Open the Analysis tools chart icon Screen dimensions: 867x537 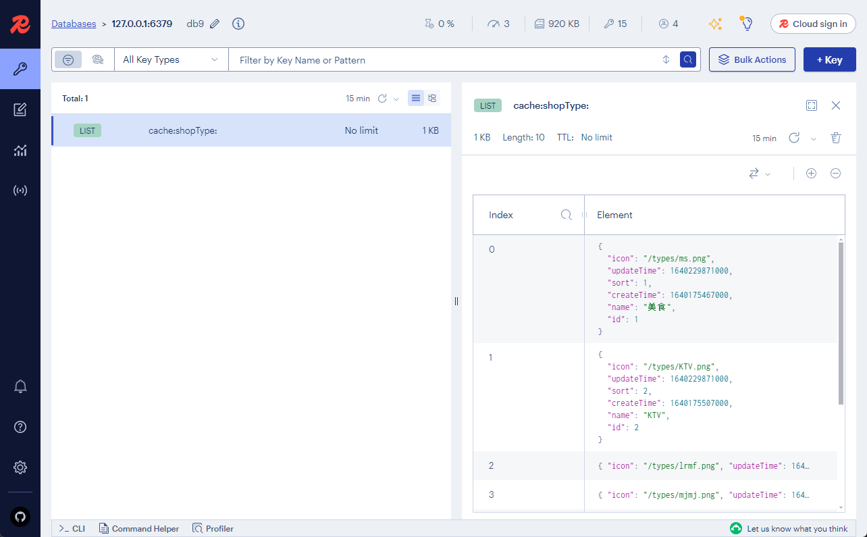tap(20, 150)
